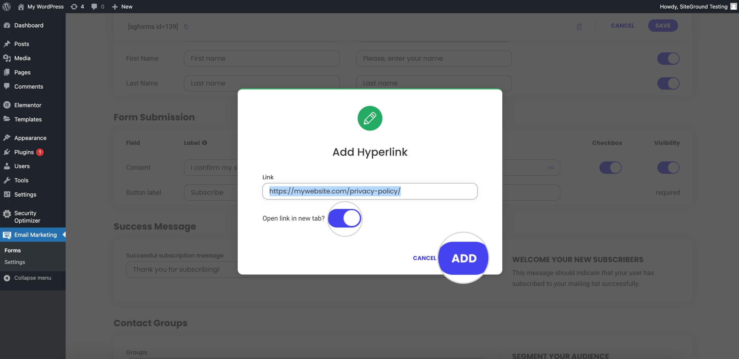The width and height of the screenshot is (739, 359).
Task: Click the Label info icon
Action: click(x=204, y=143)
